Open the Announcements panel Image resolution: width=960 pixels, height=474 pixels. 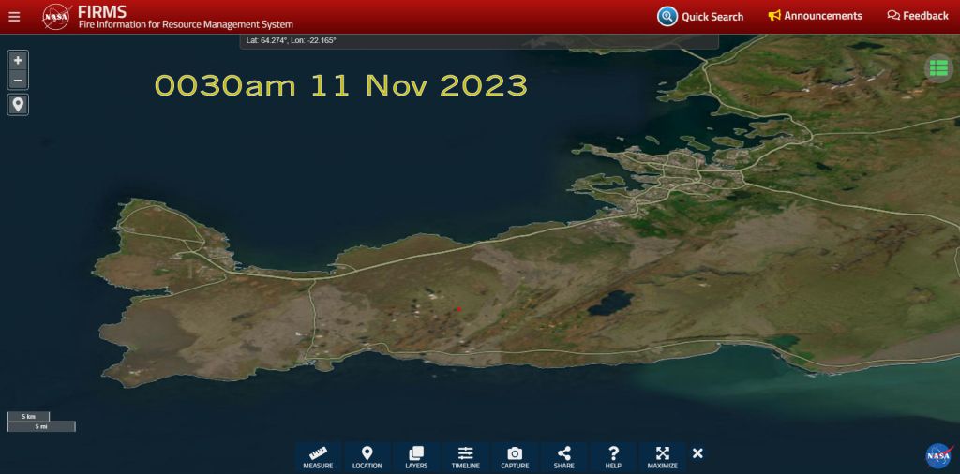click(x=815, y=16)
